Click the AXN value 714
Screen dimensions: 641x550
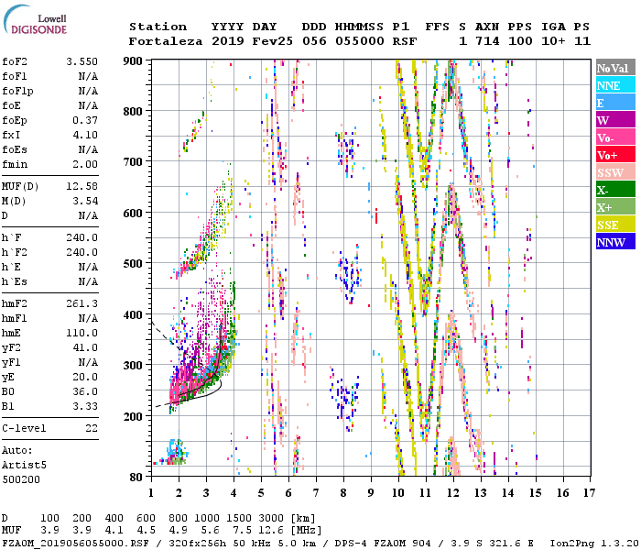487,41
